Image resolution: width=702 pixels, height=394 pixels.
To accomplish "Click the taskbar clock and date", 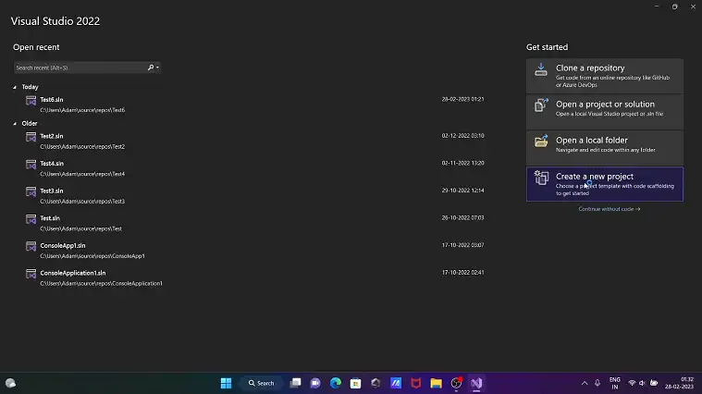I will click(679, 383).
